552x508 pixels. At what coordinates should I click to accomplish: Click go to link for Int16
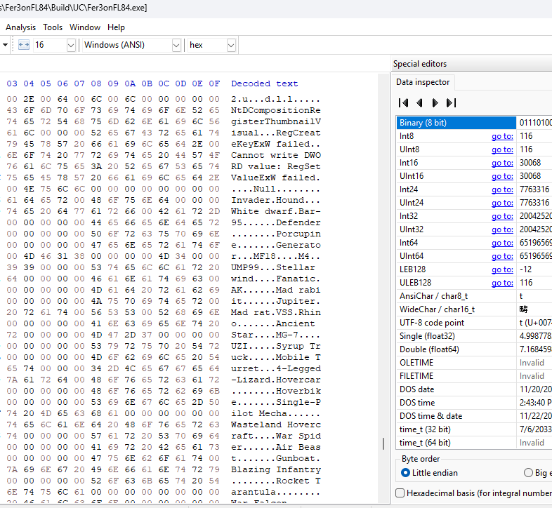(502, 163)
